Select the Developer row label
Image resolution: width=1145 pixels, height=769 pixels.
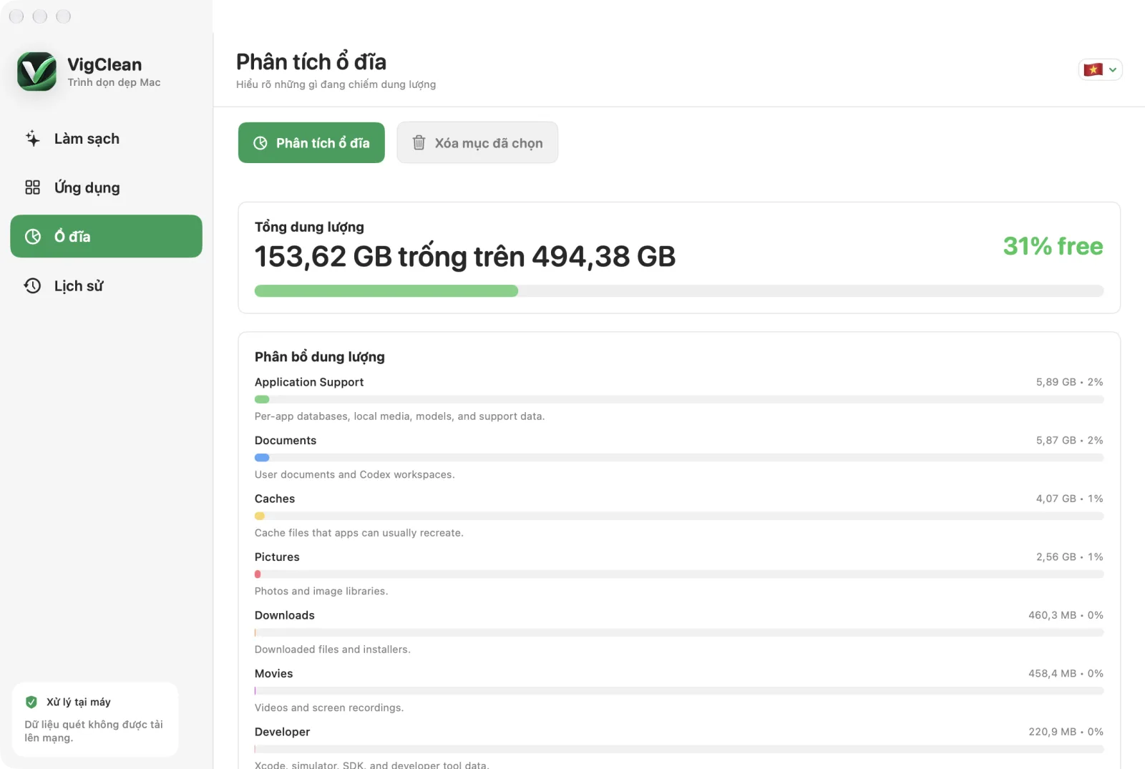click(x=283, y=732)
